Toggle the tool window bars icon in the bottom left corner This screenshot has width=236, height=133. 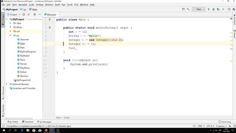(x=3, y=126)
